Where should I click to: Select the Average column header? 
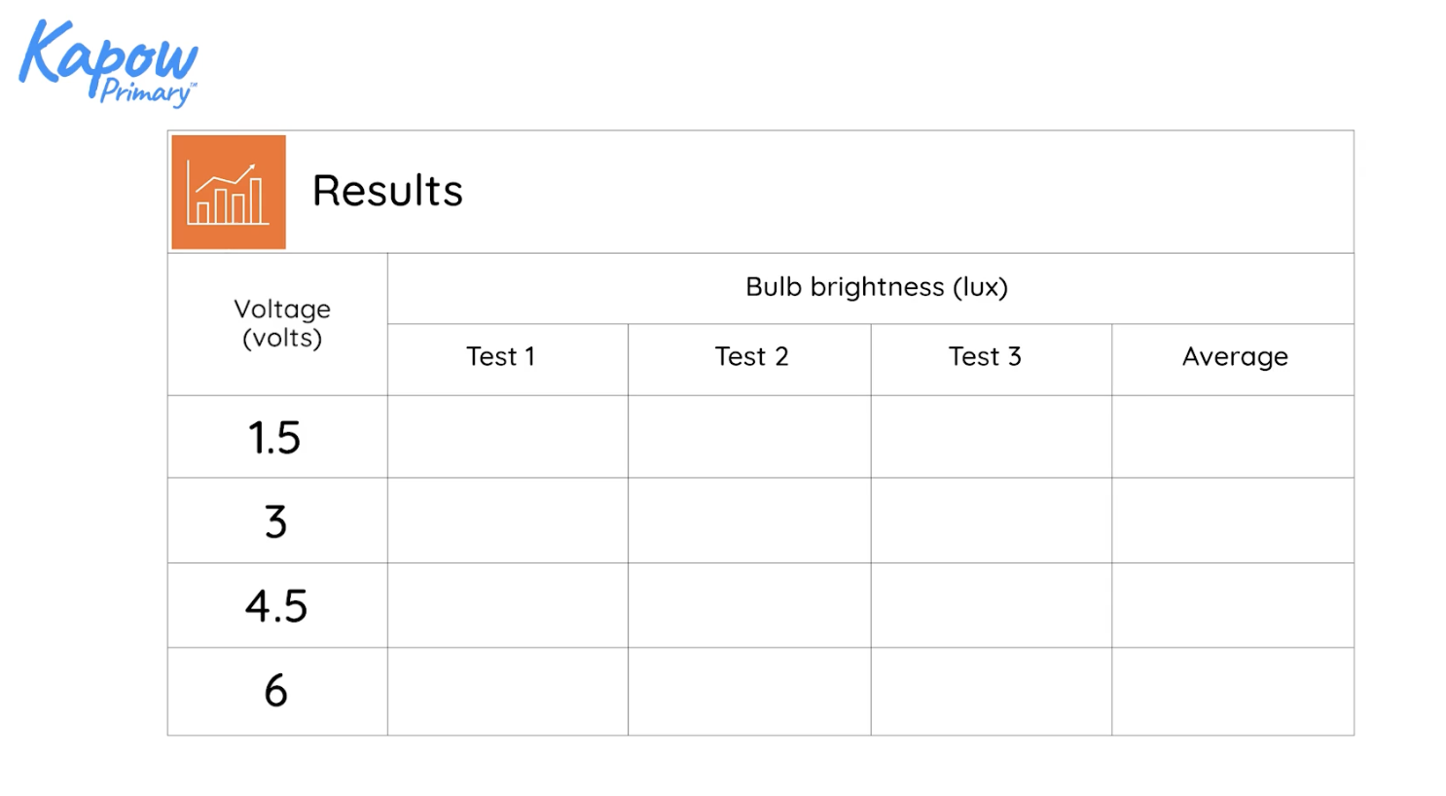(x=1235, y=357)
